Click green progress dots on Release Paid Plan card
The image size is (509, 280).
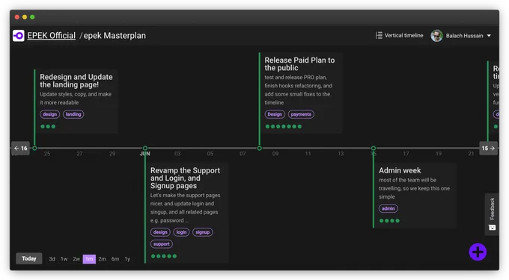[x=284, y=127]
